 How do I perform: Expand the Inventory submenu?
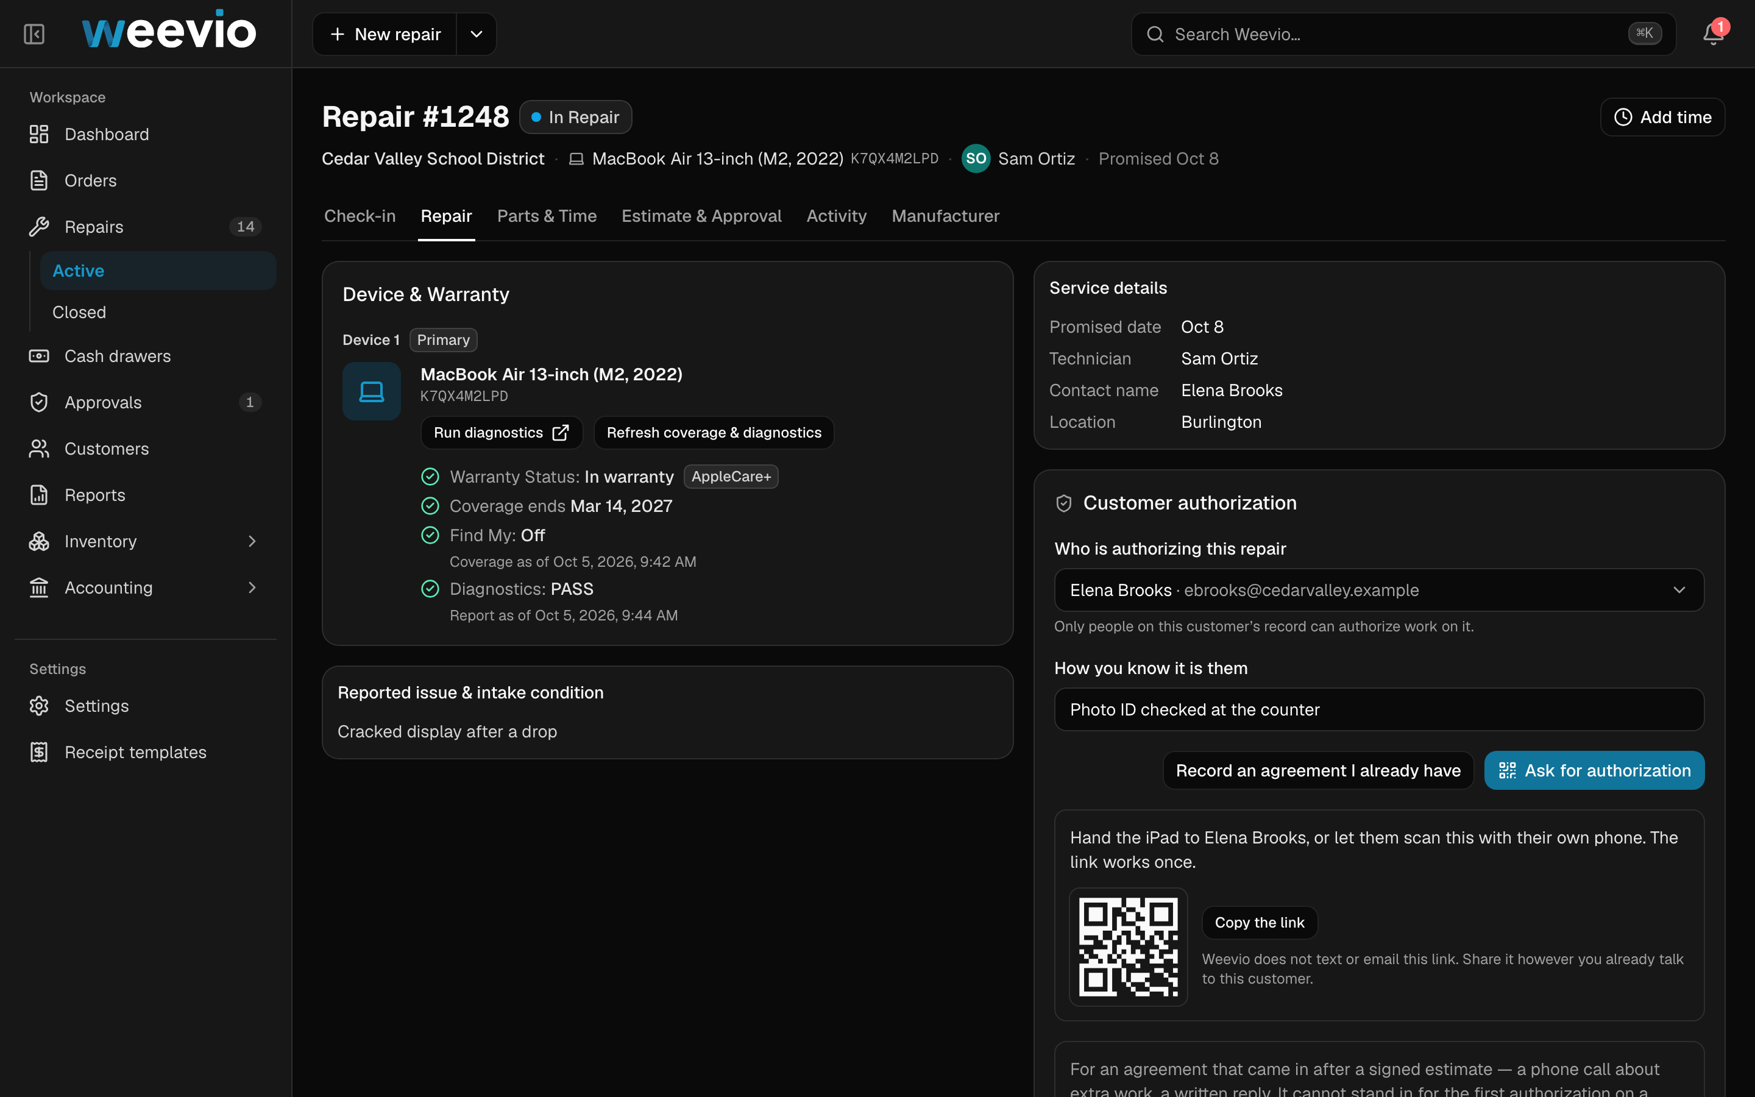coord(252,542)
